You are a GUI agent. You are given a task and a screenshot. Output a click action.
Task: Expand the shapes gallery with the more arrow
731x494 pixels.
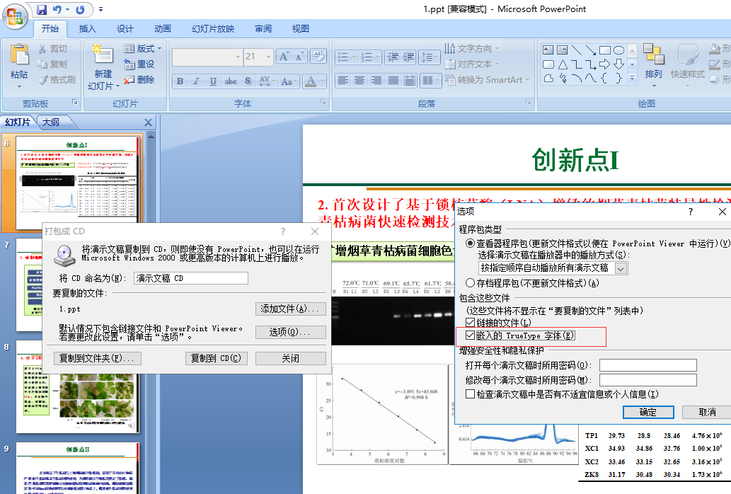tap(632, 78)
